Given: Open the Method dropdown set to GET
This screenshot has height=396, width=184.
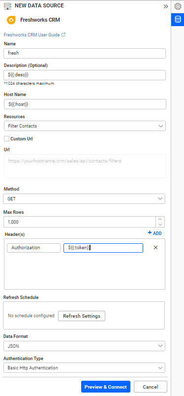Looking at the screenshot, I should click(x=84, y=199).
